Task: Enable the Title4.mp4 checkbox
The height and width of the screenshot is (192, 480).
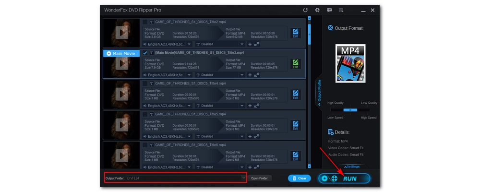Action: (x=145, y=84)
